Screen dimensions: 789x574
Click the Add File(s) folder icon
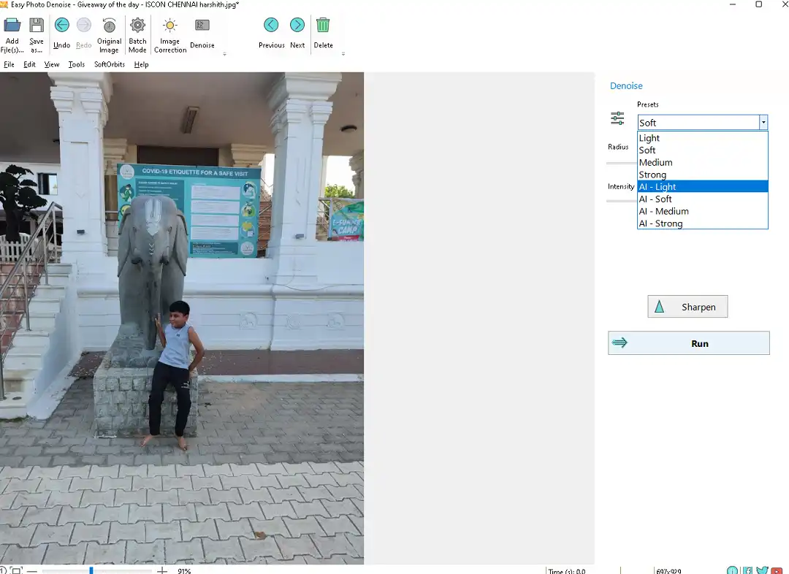(12, 26)
